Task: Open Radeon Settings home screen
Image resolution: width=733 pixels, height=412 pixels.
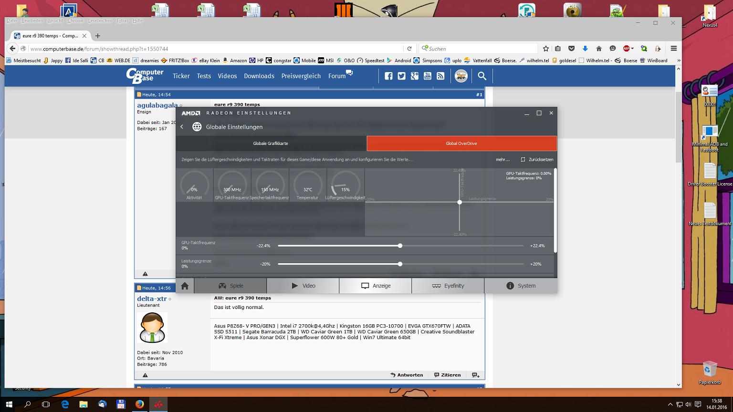Action: coord(185,286)
